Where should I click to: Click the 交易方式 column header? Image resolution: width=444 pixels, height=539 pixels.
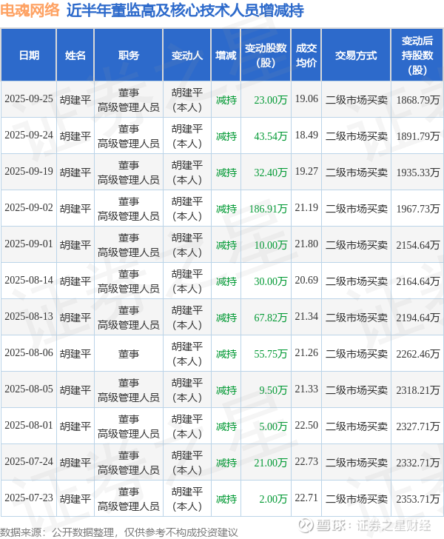356,56
